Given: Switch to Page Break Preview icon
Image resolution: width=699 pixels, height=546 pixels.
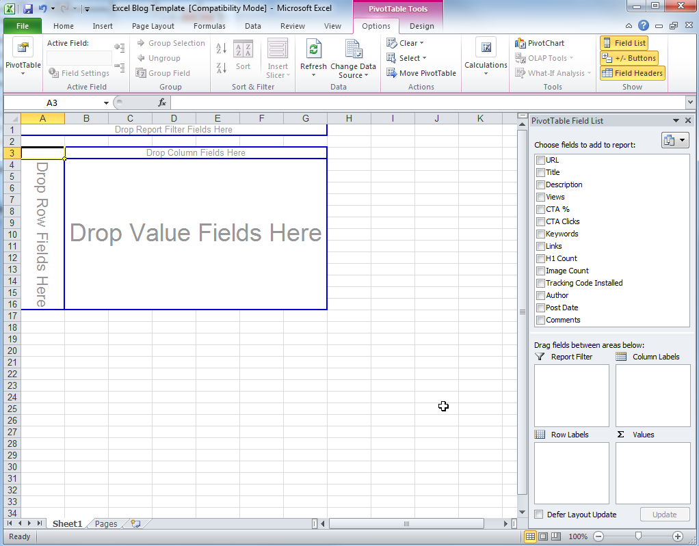Looking at the screenshot, I should pos(556,536).
